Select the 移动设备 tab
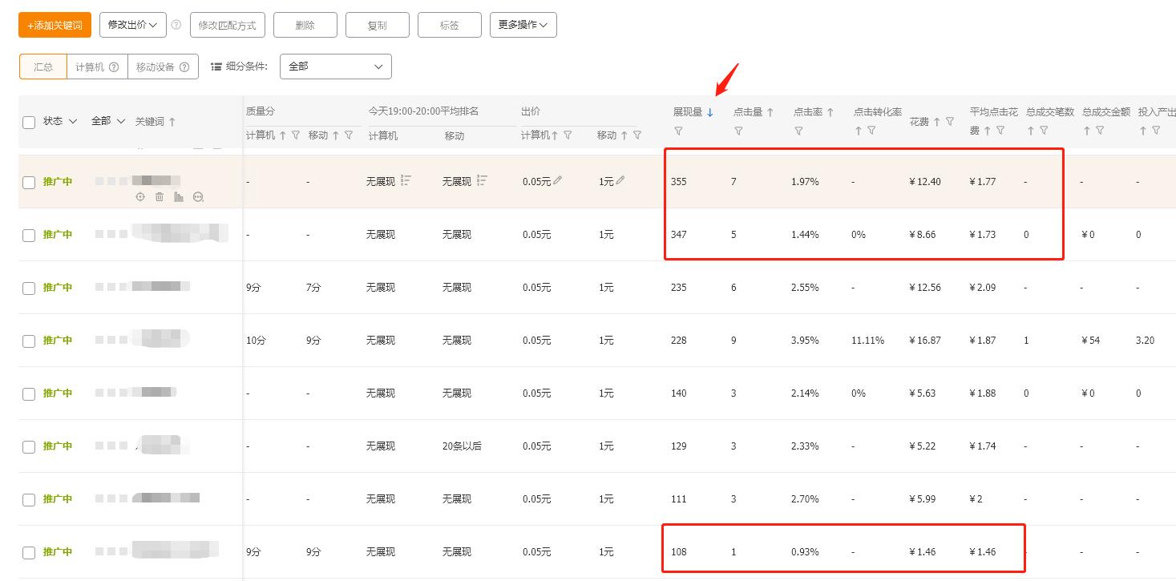The image size is (1176, 581). point(157,66)
